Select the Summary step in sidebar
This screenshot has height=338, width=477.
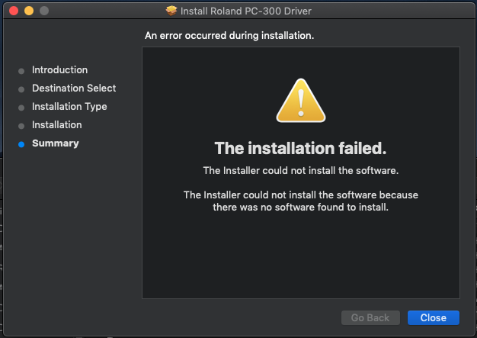tap(56, 143)
